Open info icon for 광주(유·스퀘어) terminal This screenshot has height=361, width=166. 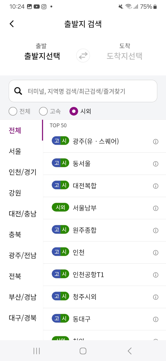155,141
